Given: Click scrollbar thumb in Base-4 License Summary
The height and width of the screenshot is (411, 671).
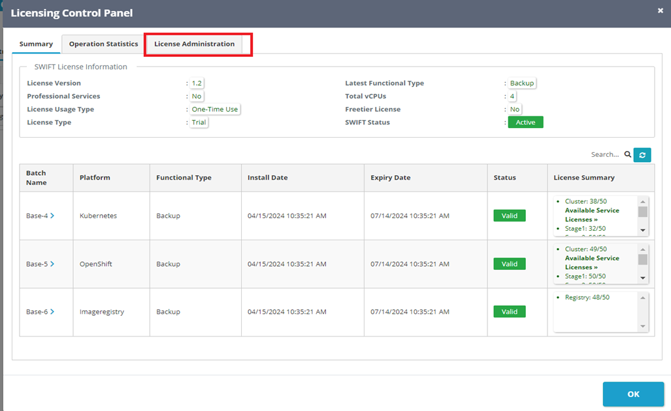Looking at the screenshot, I should (643, 212).
